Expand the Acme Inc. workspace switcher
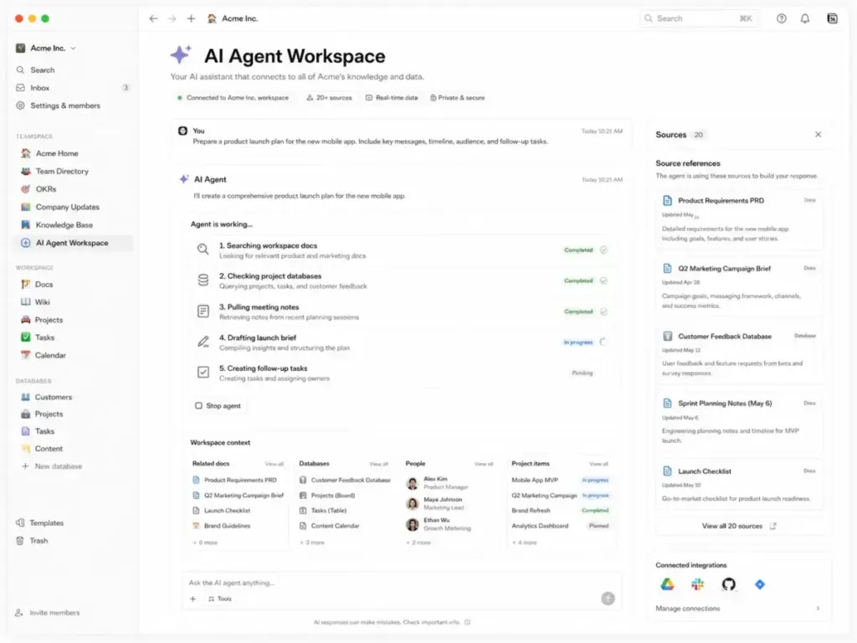The image size is (857, 643). click(46, 48)
